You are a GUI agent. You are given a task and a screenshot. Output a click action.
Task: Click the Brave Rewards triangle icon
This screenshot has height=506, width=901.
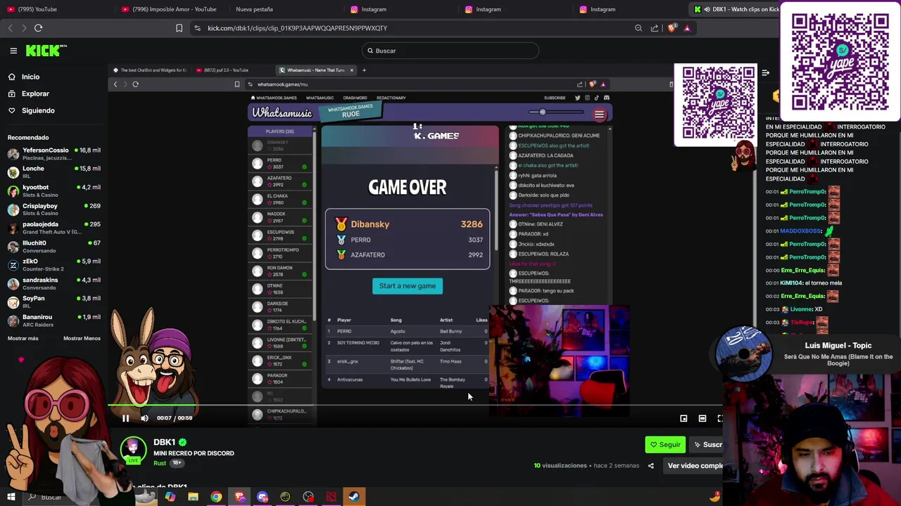687,28
